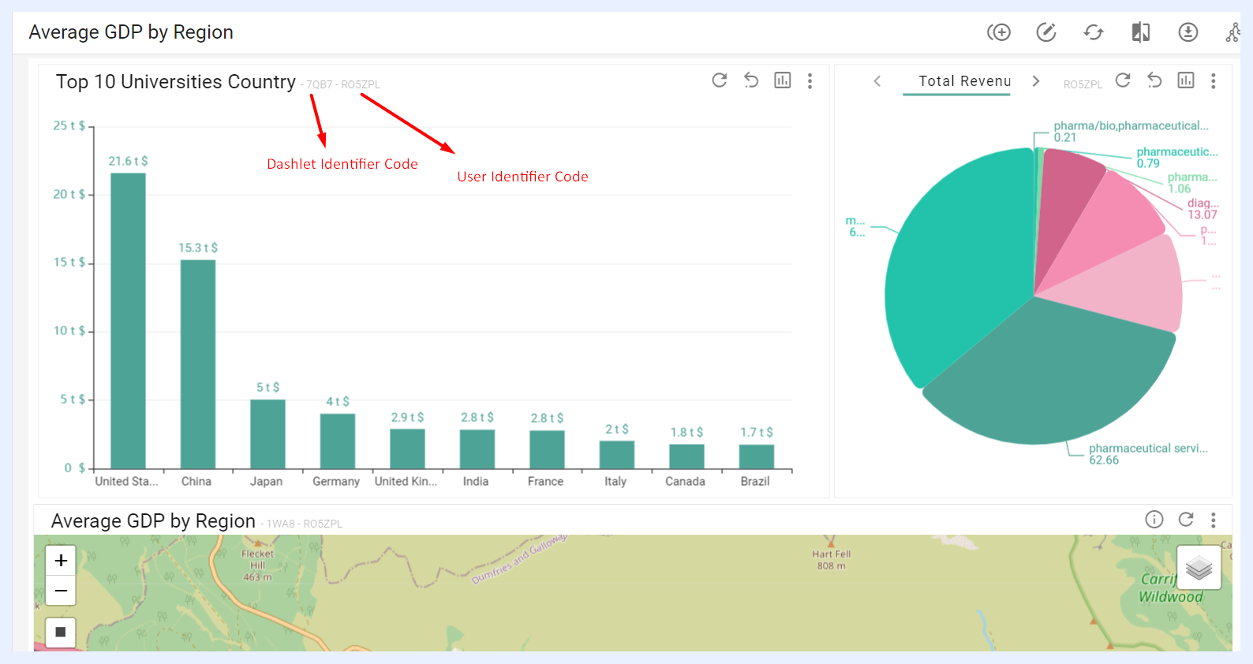Viewport: 1253px width, 664px height.
Task: Undo in the Total Revenue pie dashlet
Action: pos(1154,80)
